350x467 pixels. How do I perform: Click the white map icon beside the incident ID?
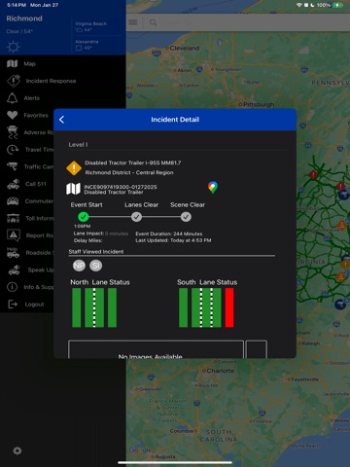coord(73,189)
